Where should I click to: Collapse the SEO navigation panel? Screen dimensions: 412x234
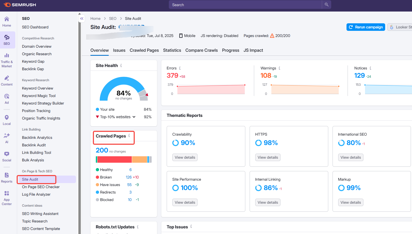82,18
